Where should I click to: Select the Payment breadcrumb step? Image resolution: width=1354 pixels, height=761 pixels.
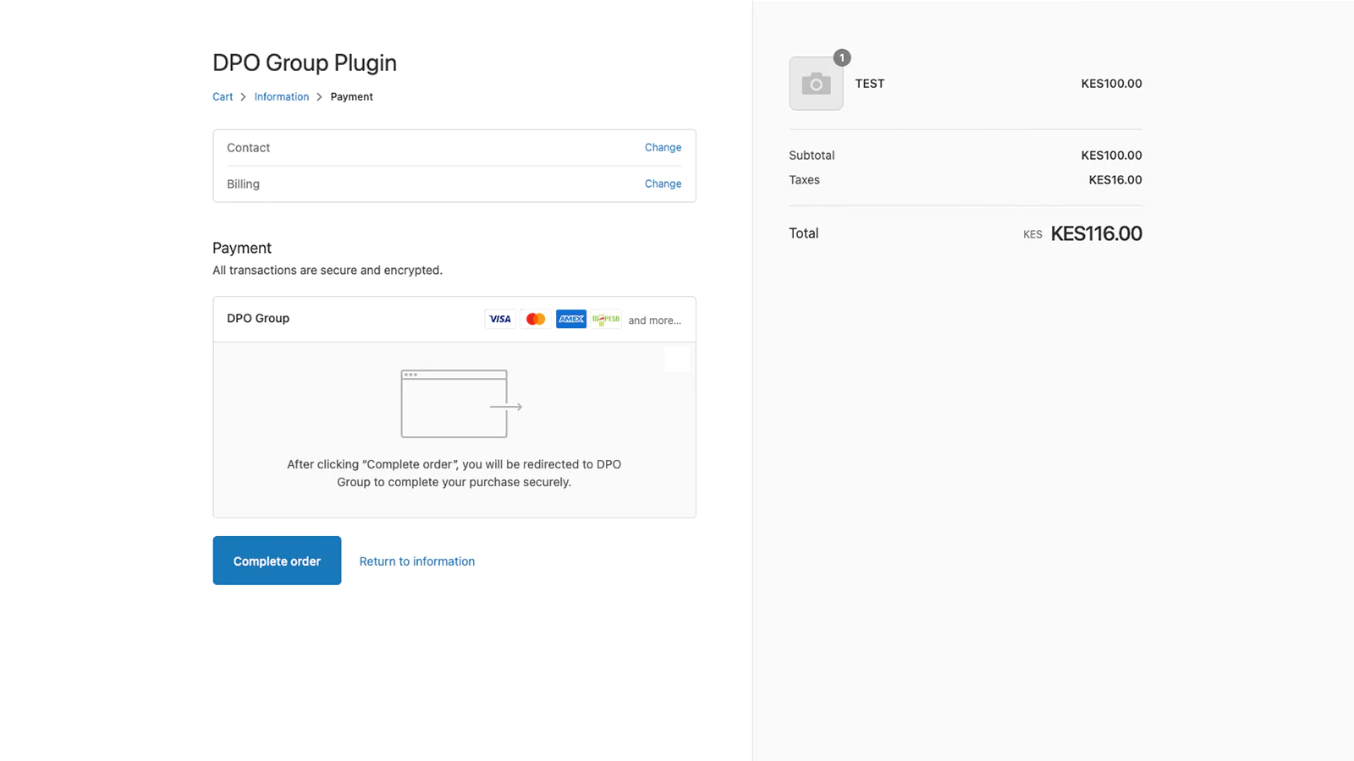(x=351, y=97)
